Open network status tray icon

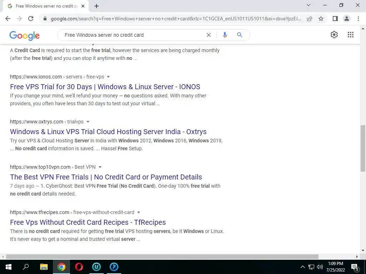[311, 267]
